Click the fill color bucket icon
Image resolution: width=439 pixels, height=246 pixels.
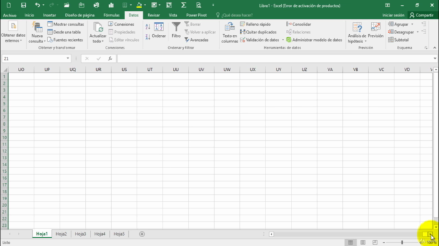tap(139, 5)
